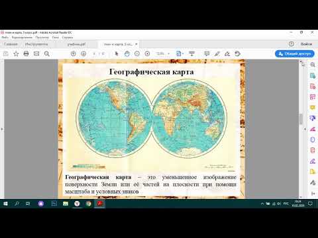This screenshot has height=238, width=318.
Task: Open the notification center icon
Action: pos(310,204)
